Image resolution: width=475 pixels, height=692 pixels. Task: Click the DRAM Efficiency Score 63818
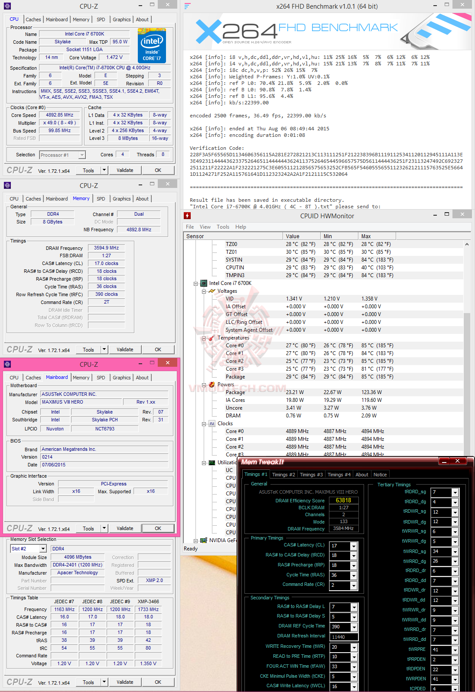(343, 500)
